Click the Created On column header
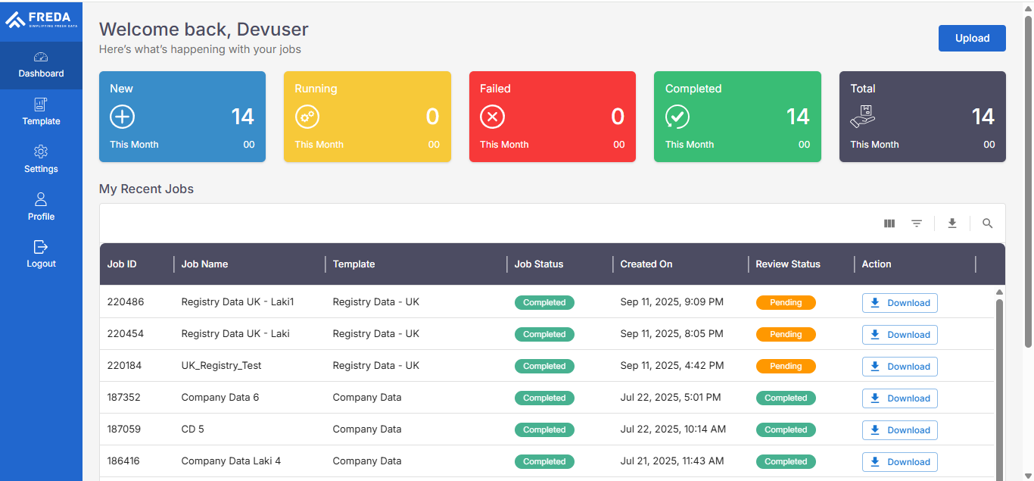Viewport: 1034px width, 481px height. [646, 264]
